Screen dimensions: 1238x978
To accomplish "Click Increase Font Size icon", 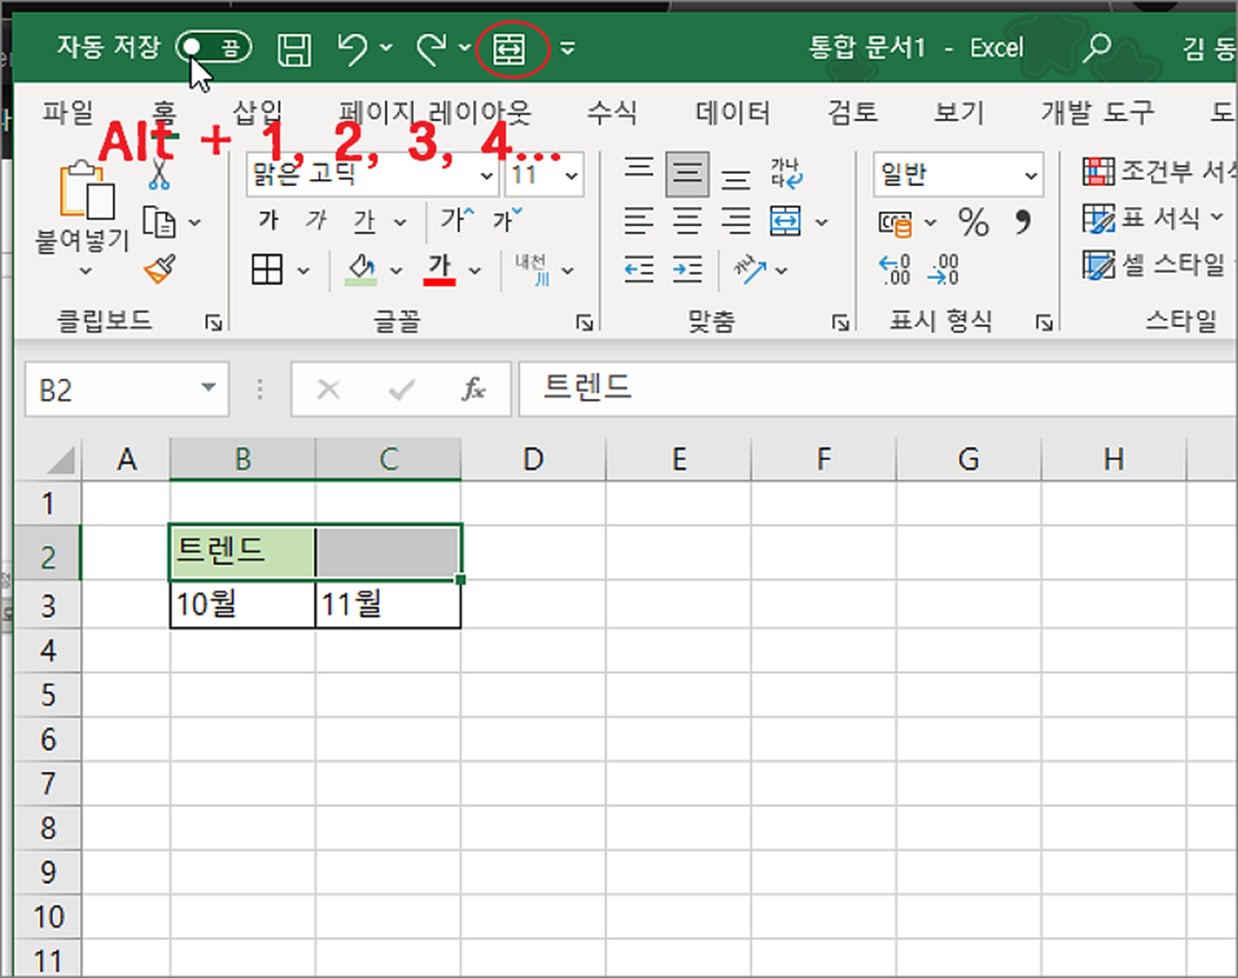I will pyautogui.click(x=458, y=220).
